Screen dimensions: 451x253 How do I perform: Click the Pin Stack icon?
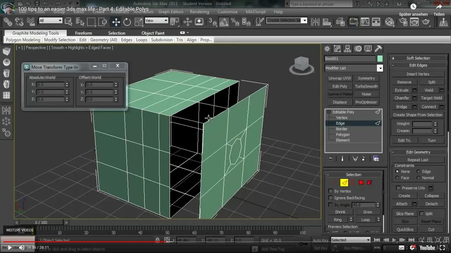coord(330,159)
